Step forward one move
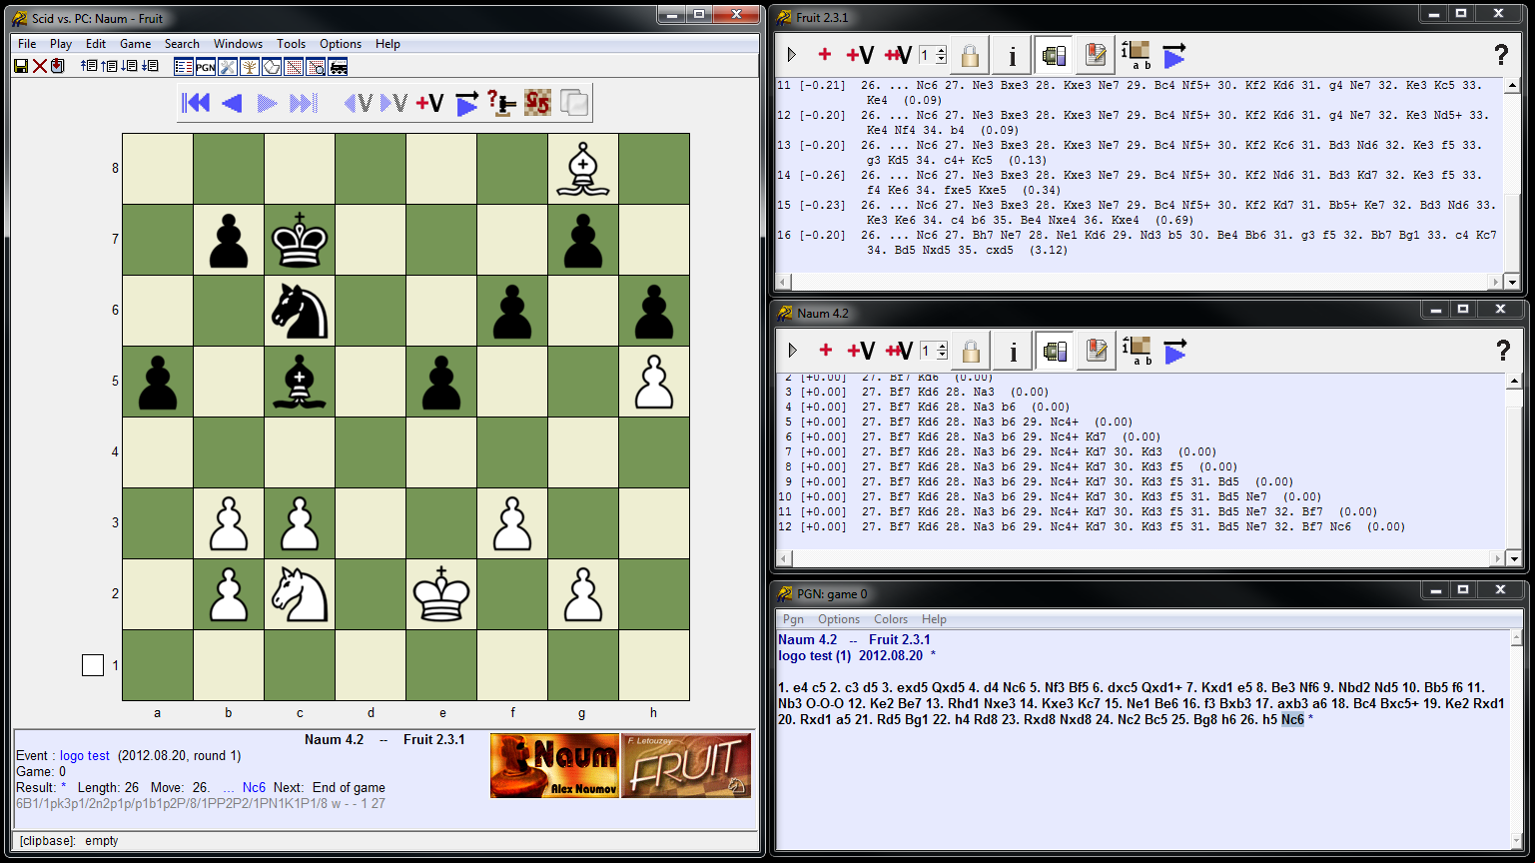 coord(267,103)
